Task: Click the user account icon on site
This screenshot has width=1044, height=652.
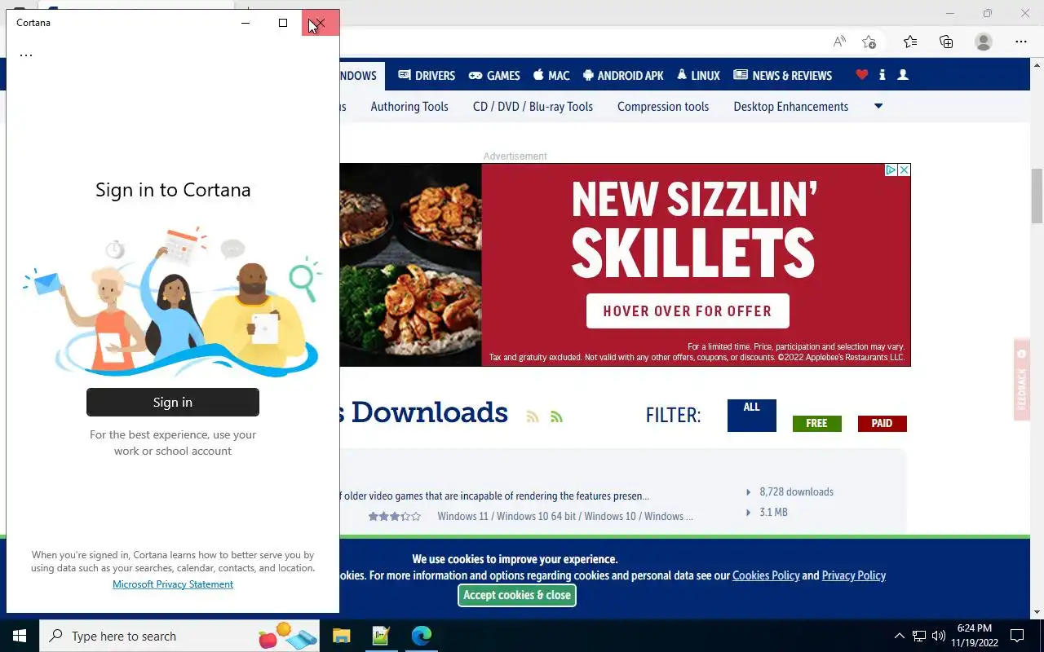Action: coord(903,74)
